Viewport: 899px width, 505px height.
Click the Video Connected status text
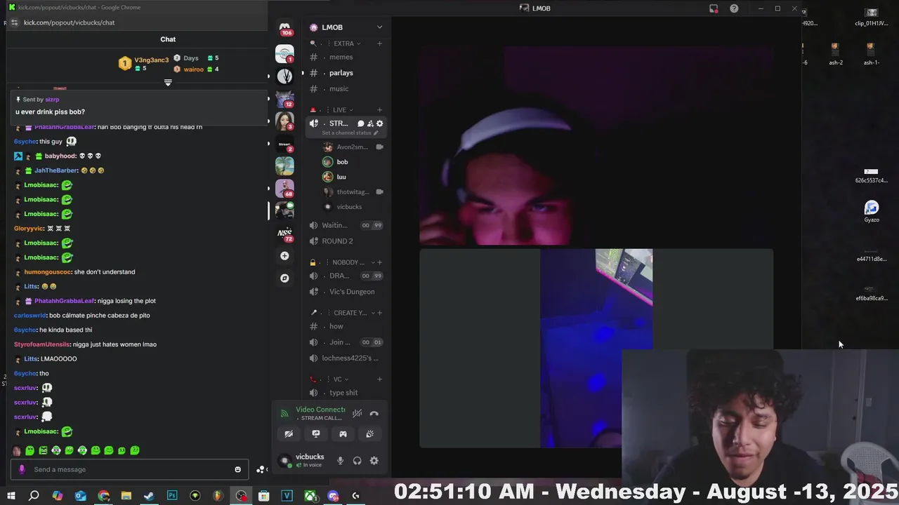[x=320, y=410]
